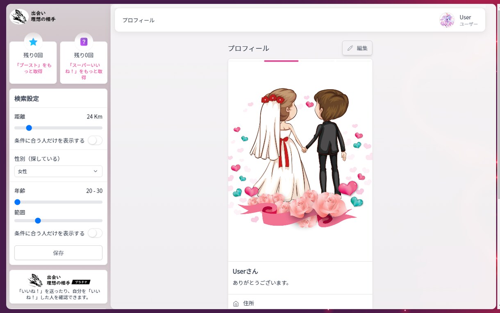Click the house icon next to 住所
The height and width of the screenshot is (313, 500).
[236, 304]
